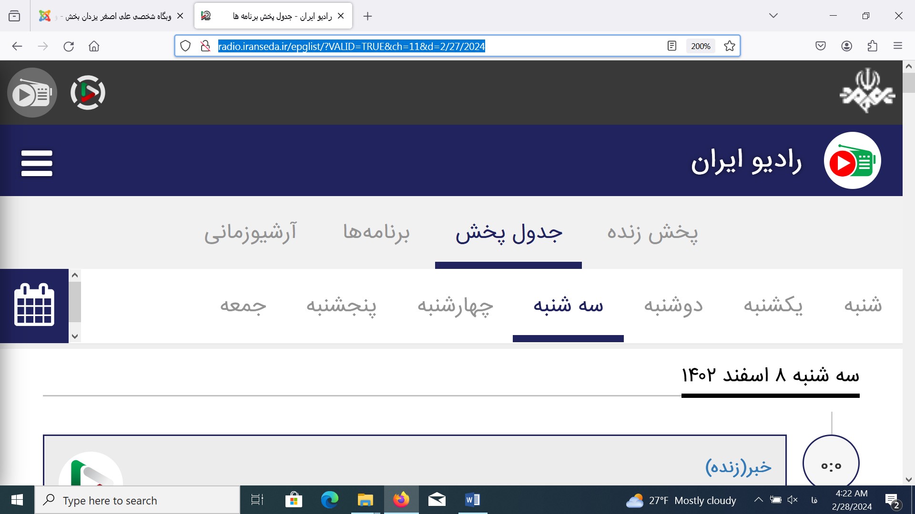Bookmark this page with star icon
This screenshot has width=915, height=514.
[729, 46]
